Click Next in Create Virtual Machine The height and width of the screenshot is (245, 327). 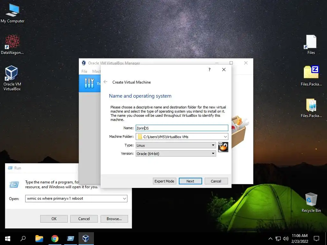(190, 181)
